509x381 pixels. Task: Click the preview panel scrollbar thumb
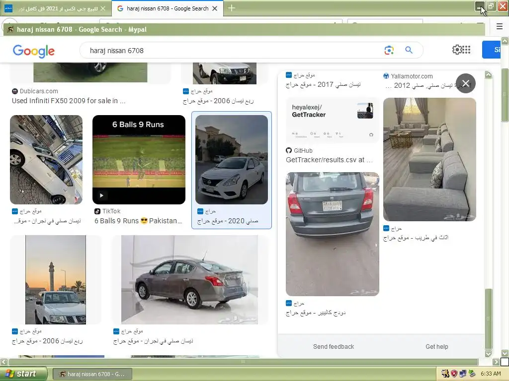click(488, 319)
